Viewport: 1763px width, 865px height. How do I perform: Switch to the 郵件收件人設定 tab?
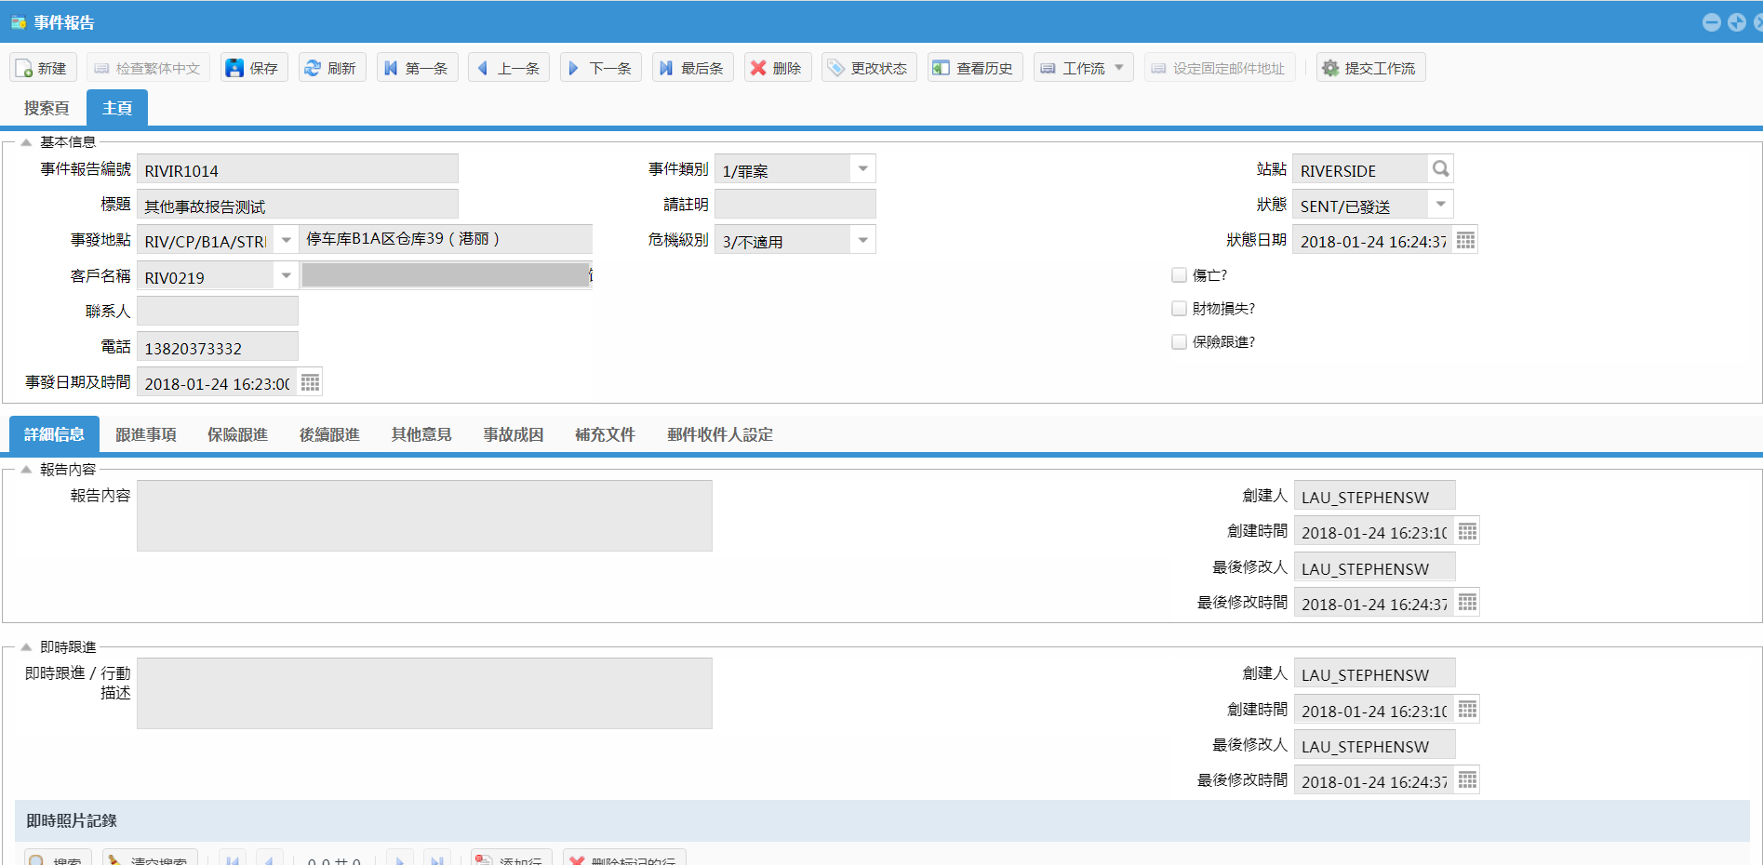coord(720,434)
